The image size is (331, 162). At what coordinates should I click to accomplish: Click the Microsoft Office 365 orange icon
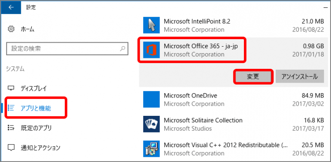click(152, 50)
